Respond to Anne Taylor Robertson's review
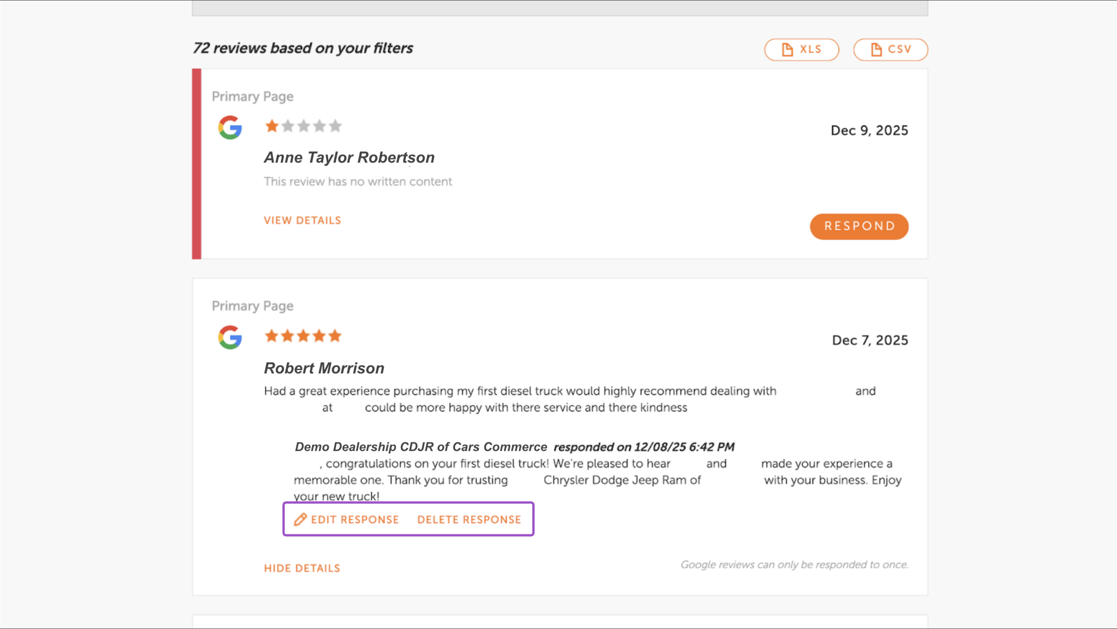The width and height of the screenshot is (1117, 629). (859, 226)
